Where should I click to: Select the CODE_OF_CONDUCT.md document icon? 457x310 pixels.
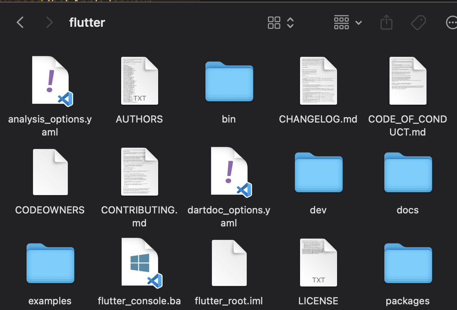tap(408, 81)
